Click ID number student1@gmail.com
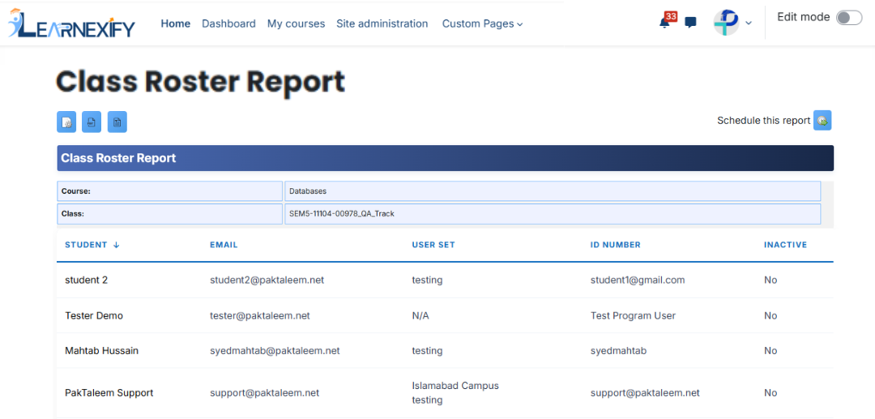The height and width of the screenshot is (419, 875). click(x=638, y=280)
